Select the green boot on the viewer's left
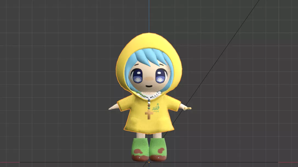This screenshot has width=298, height=167. (x=140, y=150)
